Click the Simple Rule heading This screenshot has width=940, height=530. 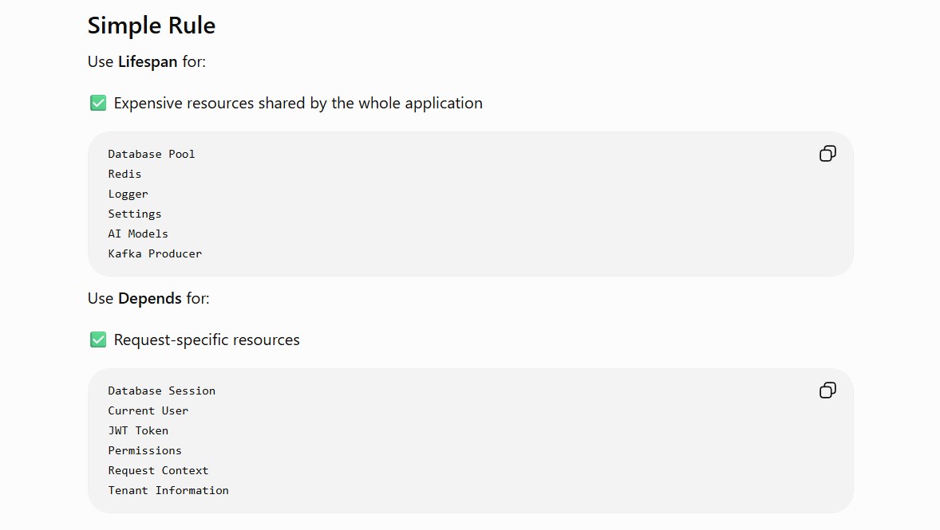coord(152,26)
